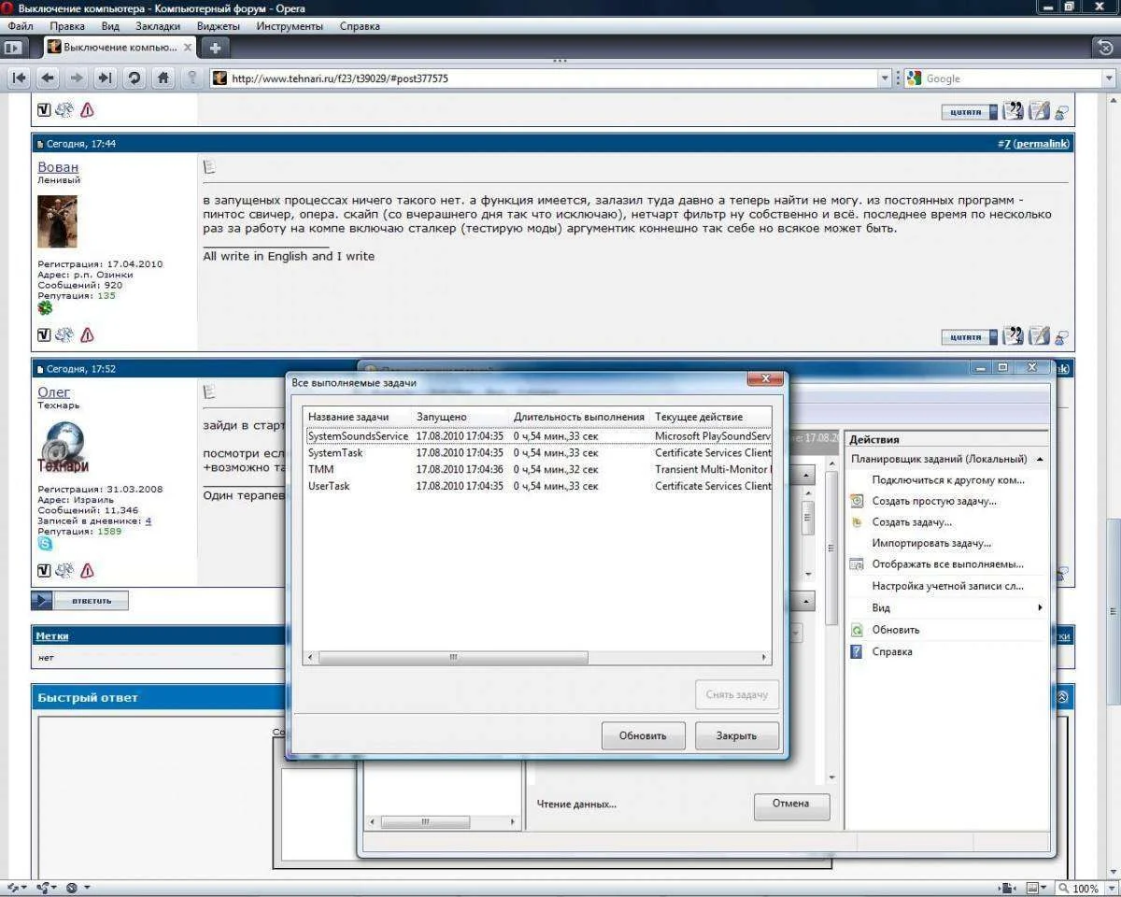Click the Opera address bar URL field
This screenshot has width=1121, height=897.
551,78
